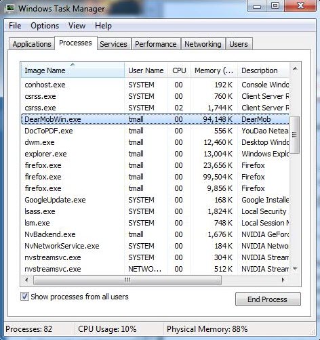This screenshot has height=340, width=320.
Task: Uncheck Show processes from all users
Action: click(24, 297)
